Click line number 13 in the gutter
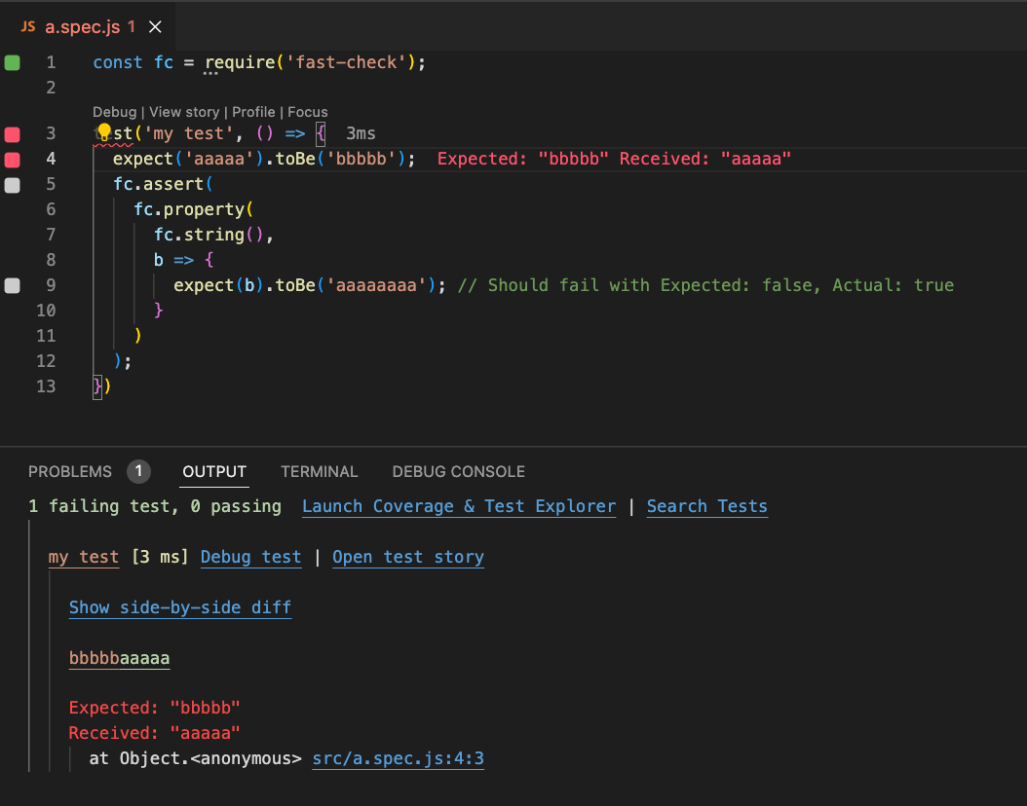 [x=46, y=386]
